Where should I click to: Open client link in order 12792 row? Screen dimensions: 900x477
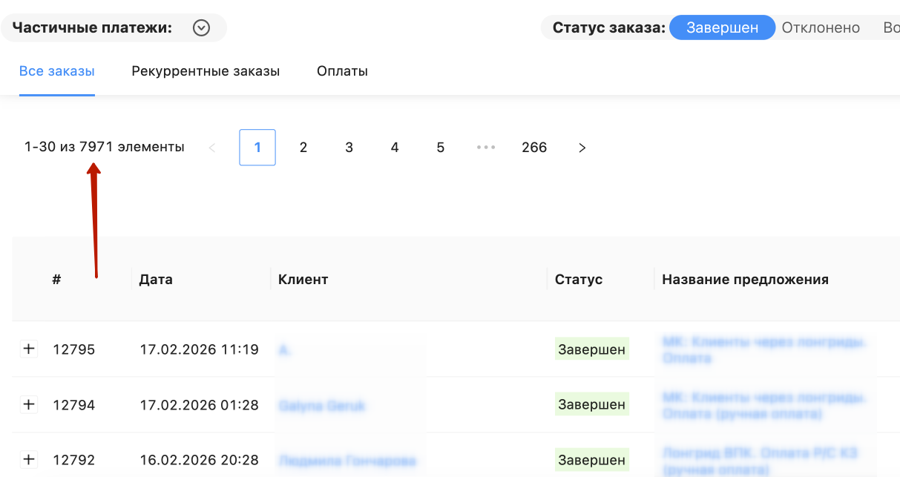(347, 461)
